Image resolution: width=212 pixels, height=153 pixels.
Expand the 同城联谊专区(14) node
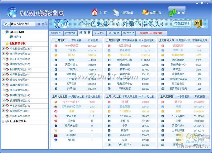pyautogui.click(x=3, y=95)
